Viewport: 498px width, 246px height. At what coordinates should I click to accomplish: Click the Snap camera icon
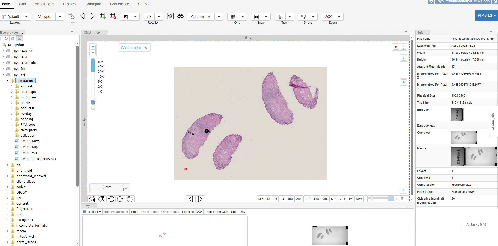click(256, 17)
